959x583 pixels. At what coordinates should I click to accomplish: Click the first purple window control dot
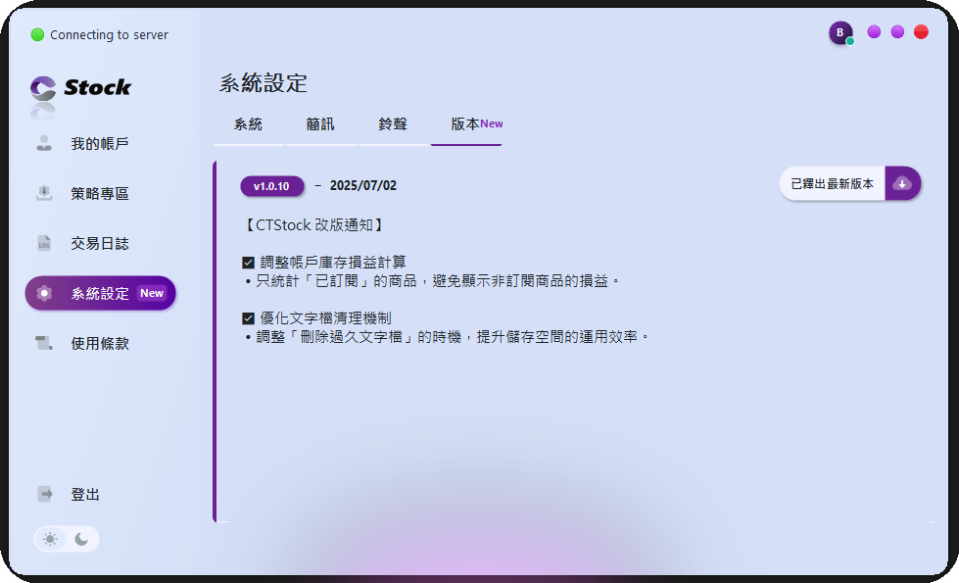(874, 31)
